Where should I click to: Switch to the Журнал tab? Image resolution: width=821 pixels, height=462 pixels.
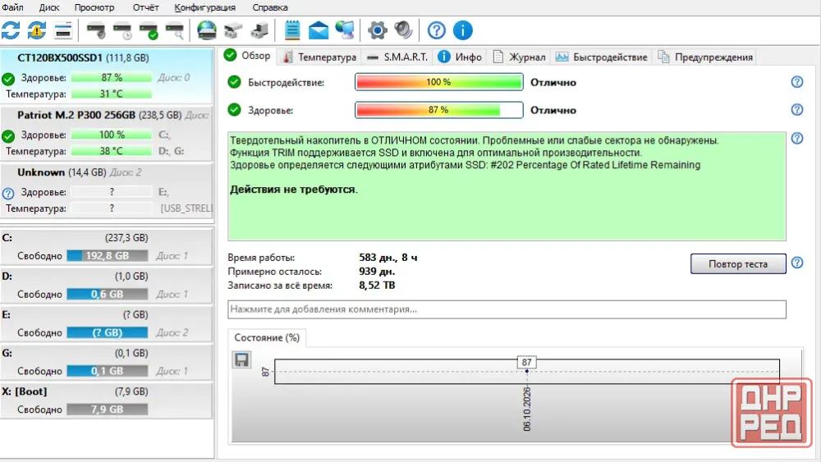tap(520, 57)
